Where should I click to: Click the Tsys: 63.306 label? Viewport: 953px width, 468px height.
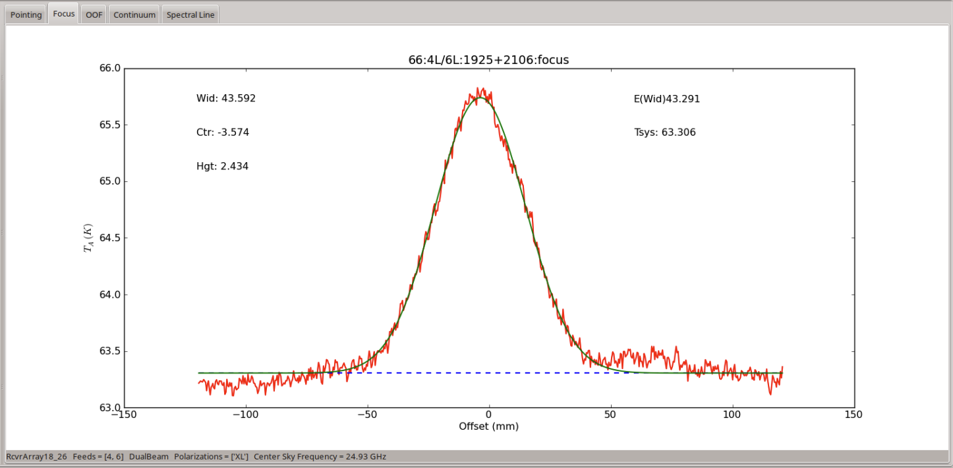665,132
